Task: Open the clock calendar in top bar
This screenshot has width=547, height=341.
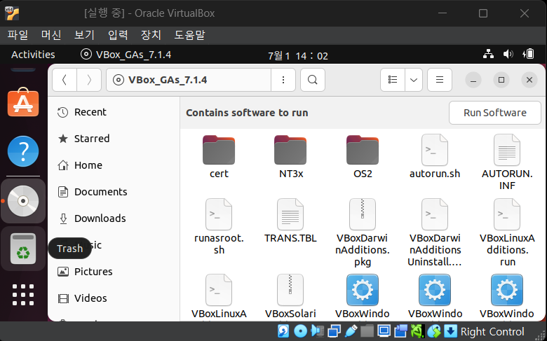Action: (298, 55)
